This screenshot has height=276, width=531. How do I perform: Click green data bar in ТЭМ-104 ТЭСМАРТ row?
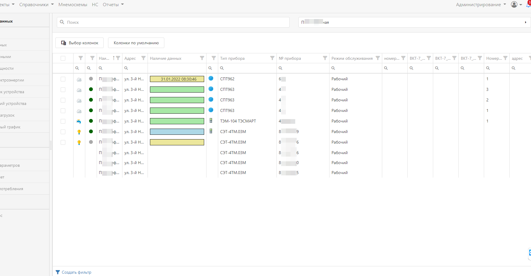tap(177, 121)
